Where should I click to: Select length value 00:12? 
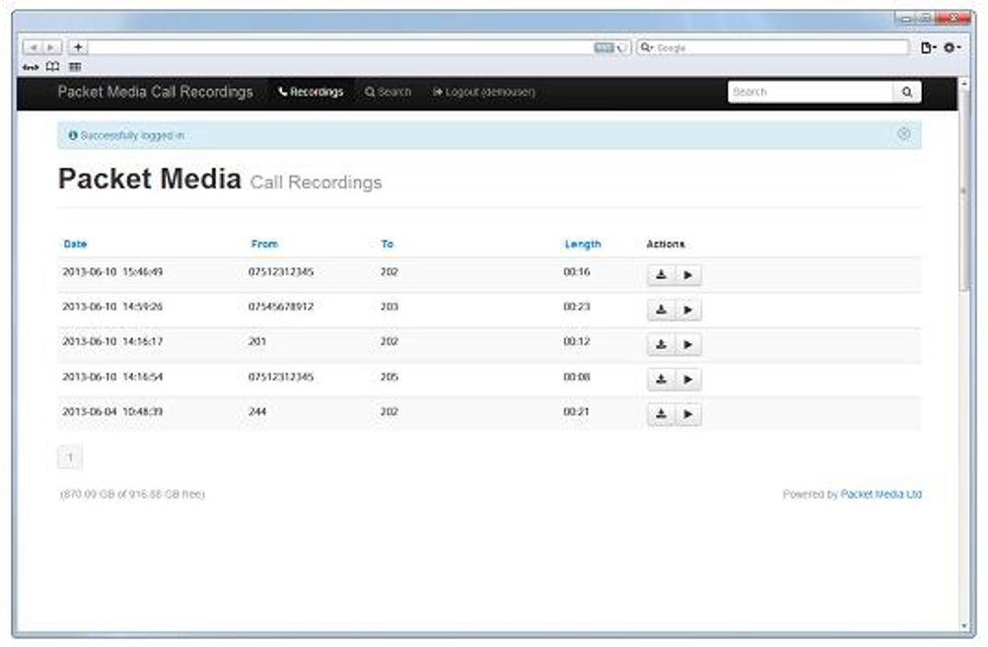pos(577,341)
